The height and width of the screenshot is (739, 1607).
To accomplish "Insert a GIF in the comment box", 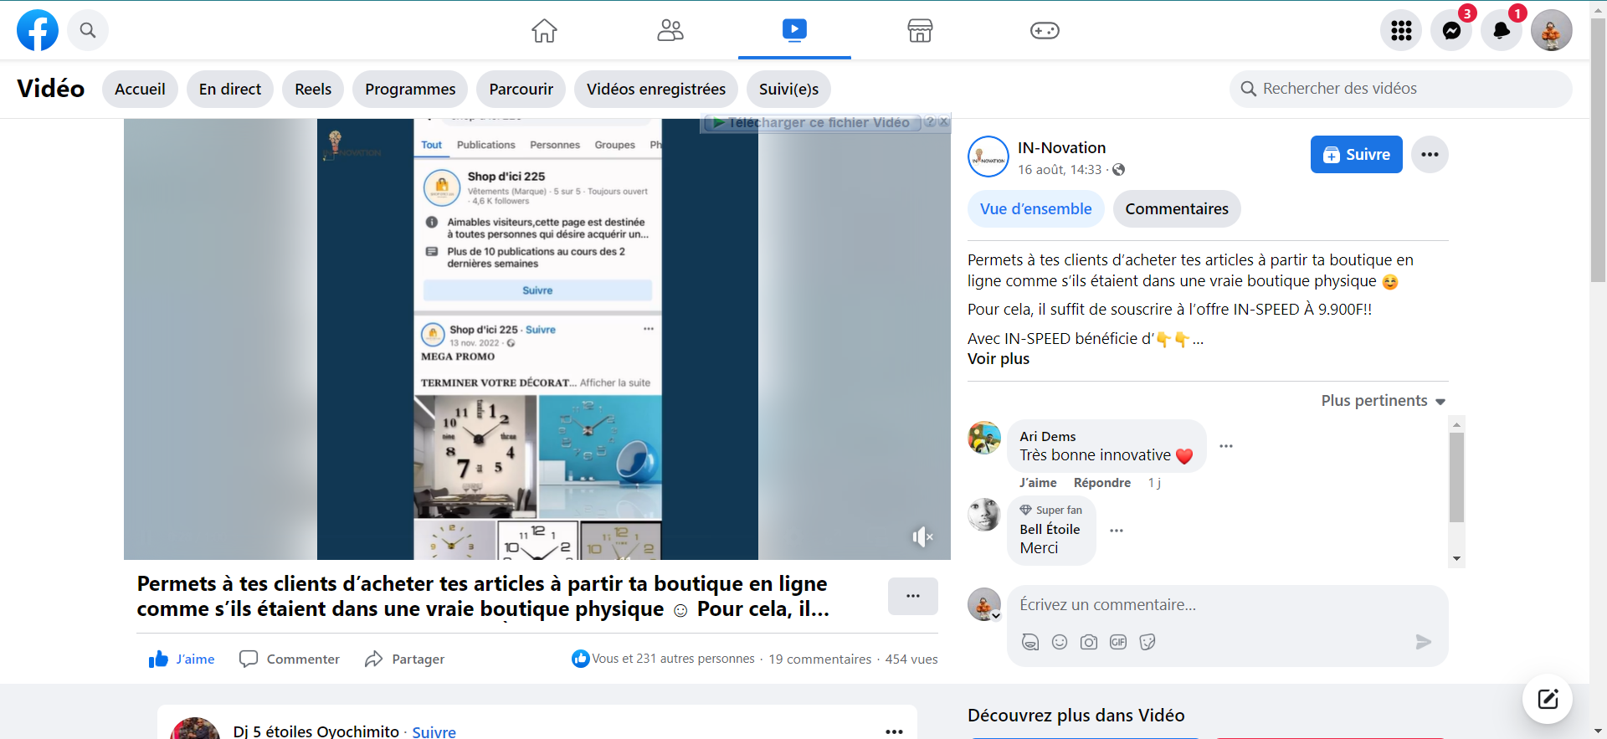I will [x=1117, y=642].
